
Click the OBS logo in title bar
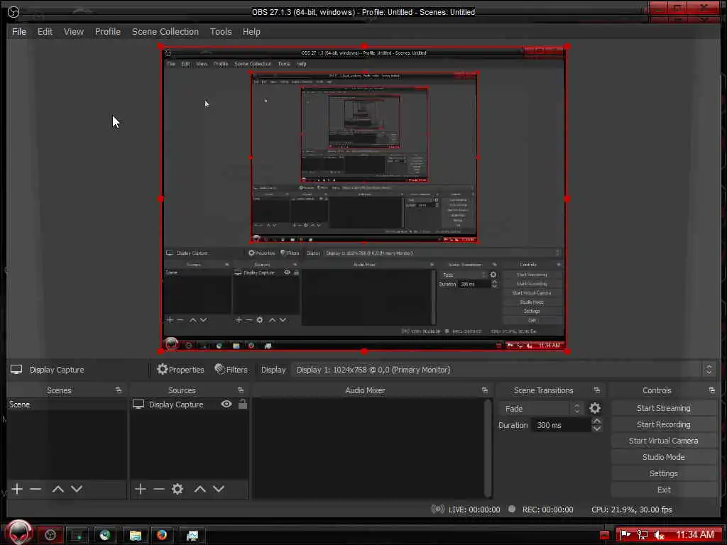point(14,11)
